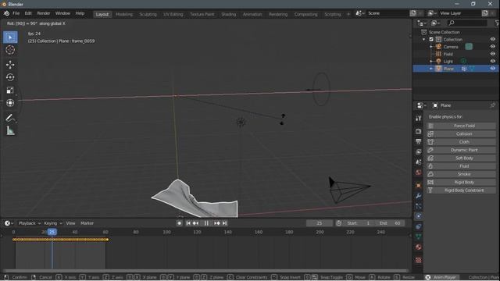Click the current frame field showing 25
This screenshot has width=500, height=281.
(320, 223)
